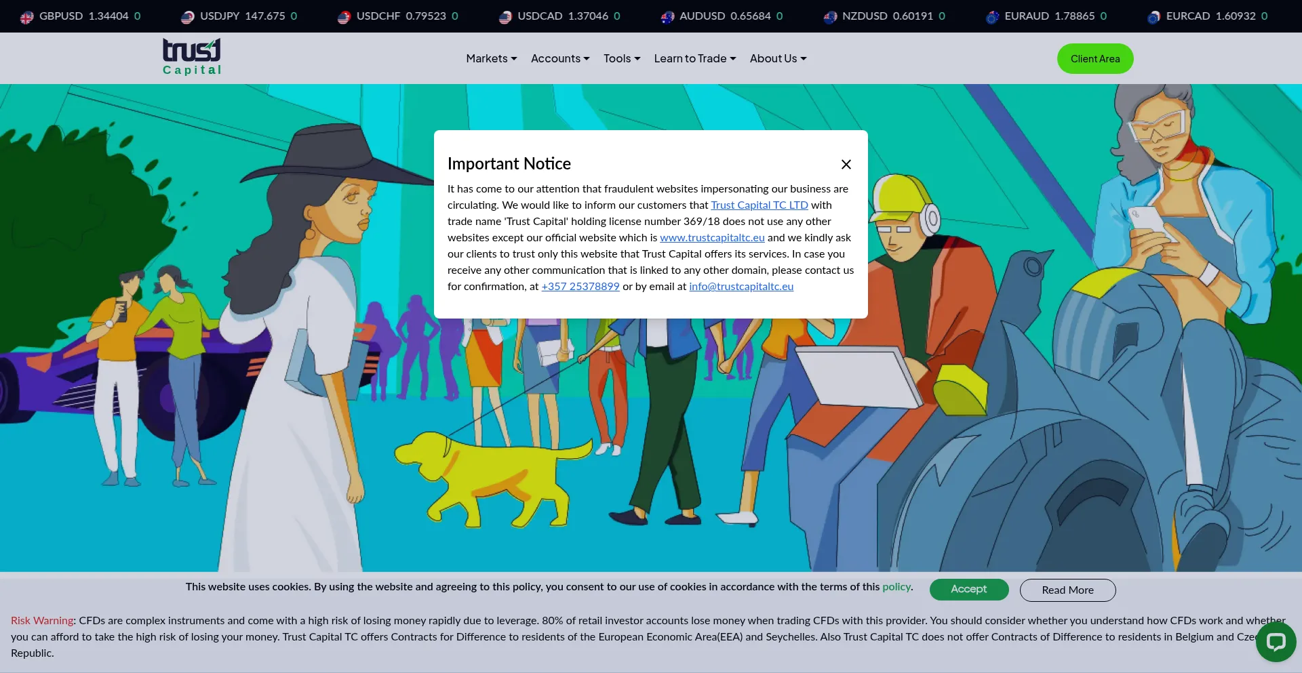Screen dimensions: 1302x673
Task: Click Read More about cookies
Action: point(1067,590)
